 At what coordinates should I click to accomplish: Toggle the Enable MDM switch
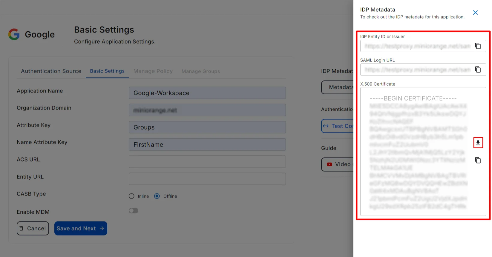(134, 211)
